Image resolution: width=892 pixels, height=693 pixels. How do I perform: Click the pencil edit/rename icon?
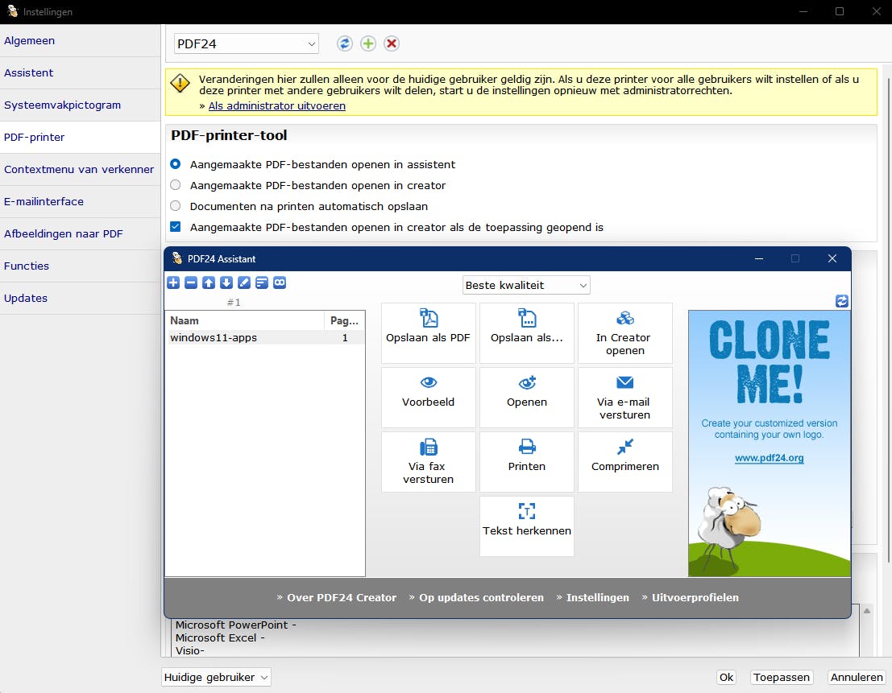[x=244, y=283]
